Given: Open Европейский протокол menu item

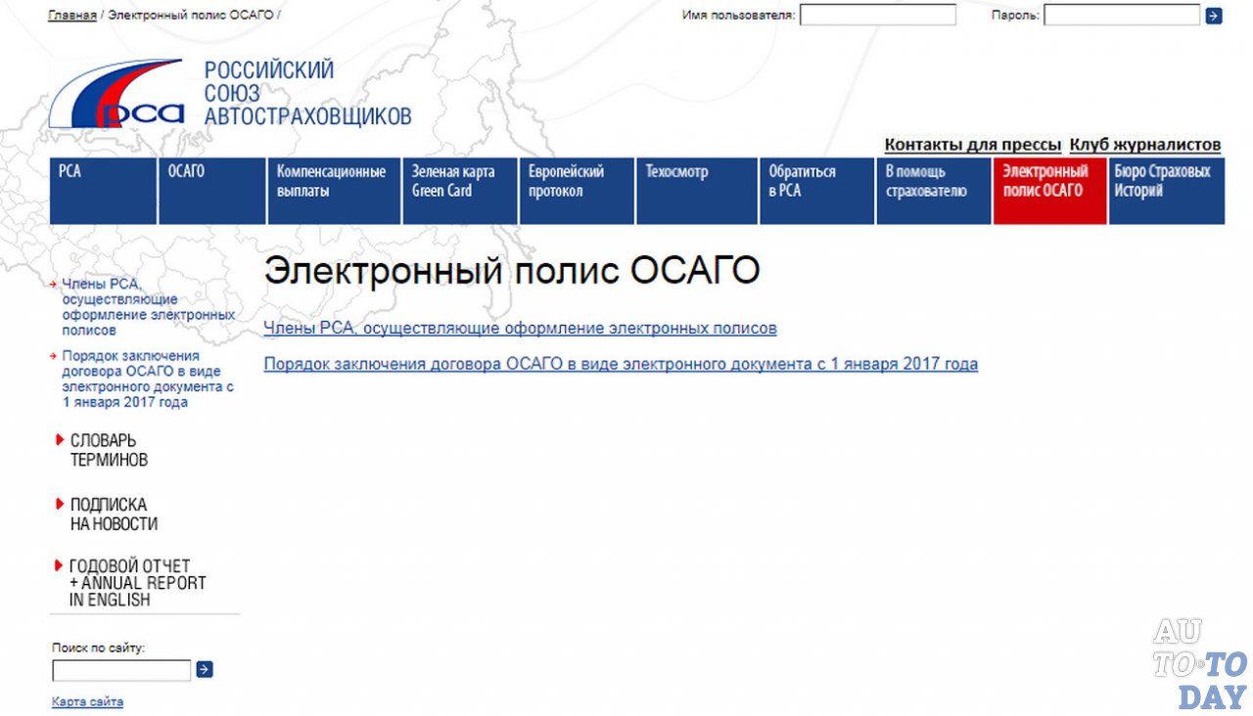Looking at the screenshot, I should pyautogui.click(x=578, y=192).
